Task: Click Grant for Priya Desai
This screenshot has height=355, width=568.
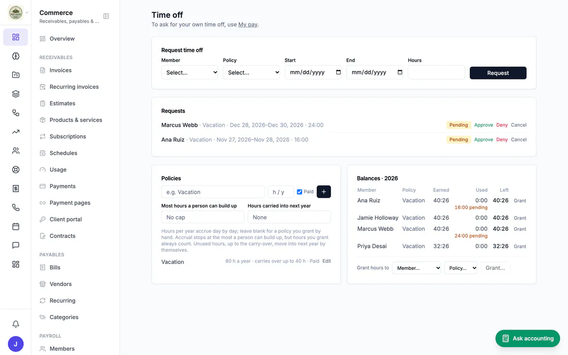Action: coord(520,247)
